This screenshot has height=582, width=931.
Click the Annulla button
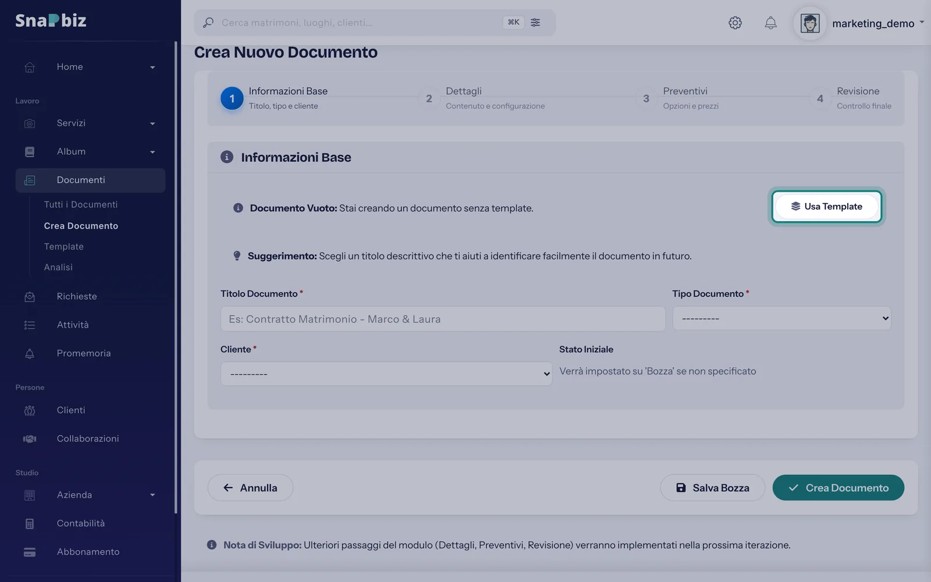coord(250,488)
